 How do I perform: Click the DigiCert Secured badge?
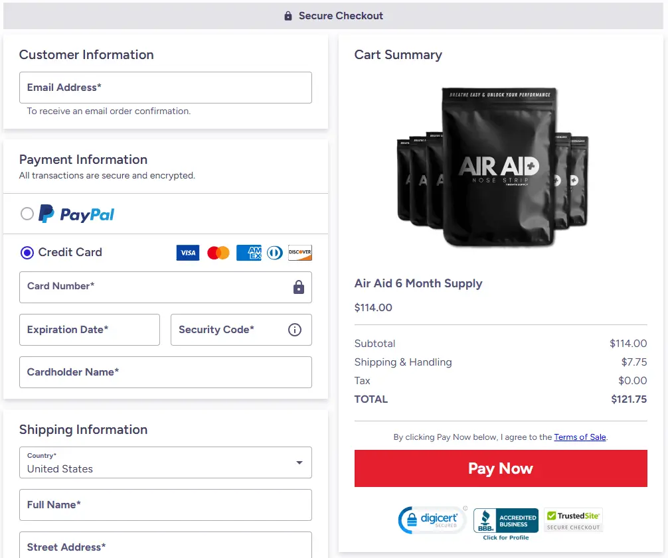[x=432, y=520]
